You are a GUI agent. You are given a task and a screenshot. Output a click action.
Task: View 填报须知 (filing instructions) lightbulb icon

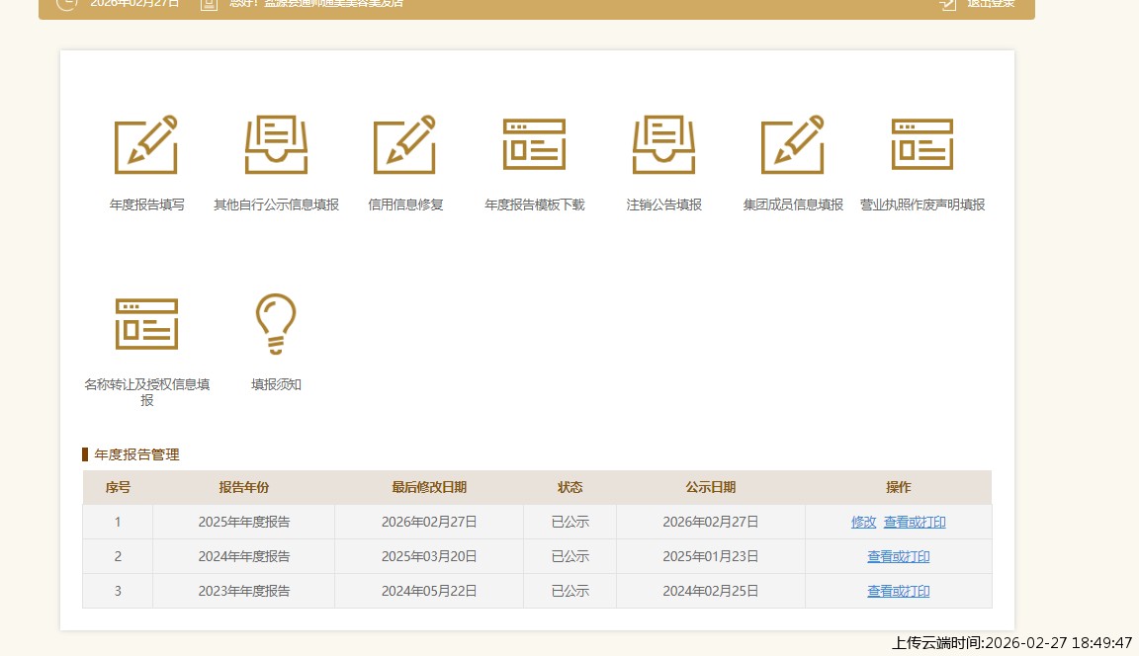coord(275,322)
